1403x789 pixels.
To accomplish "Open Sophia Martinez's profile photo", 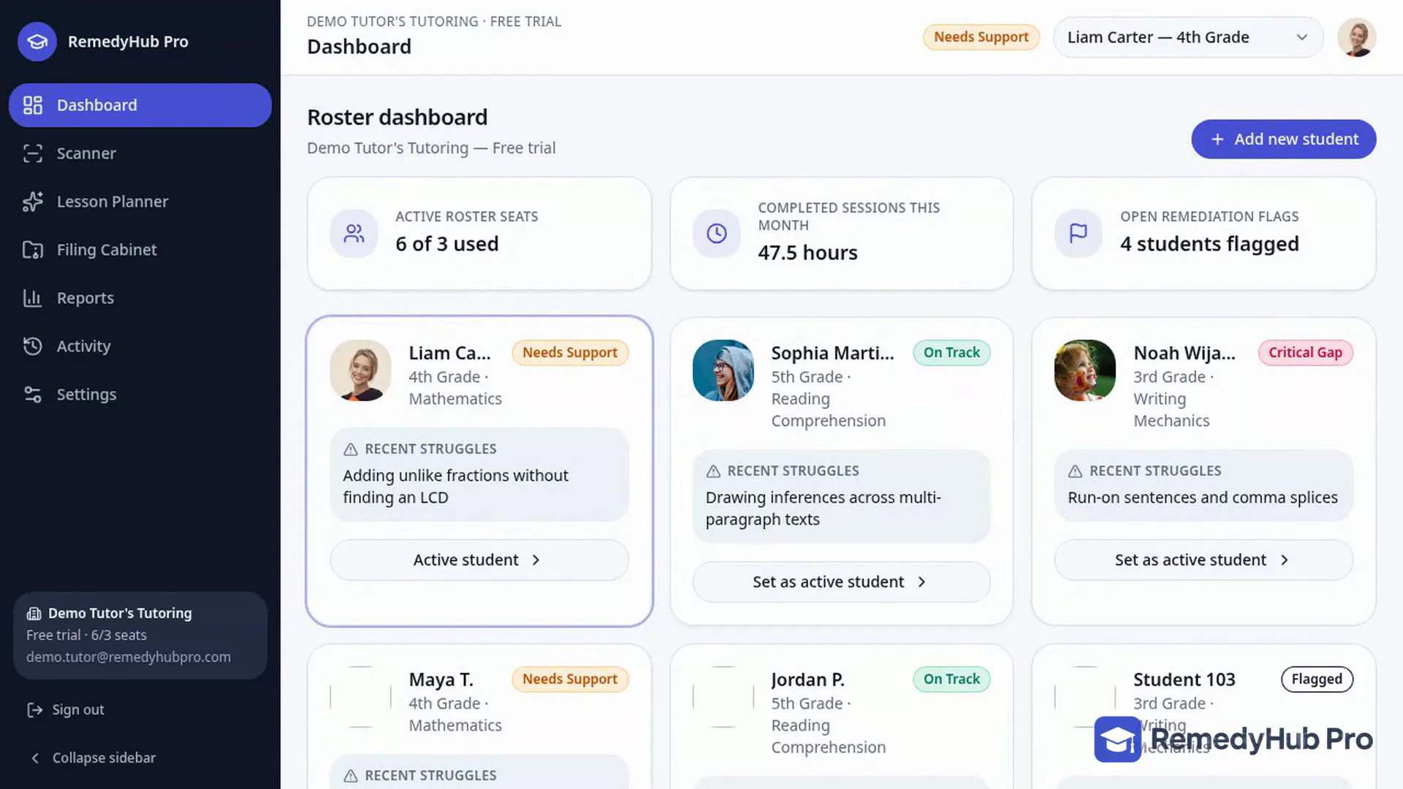I will point(723,370).
